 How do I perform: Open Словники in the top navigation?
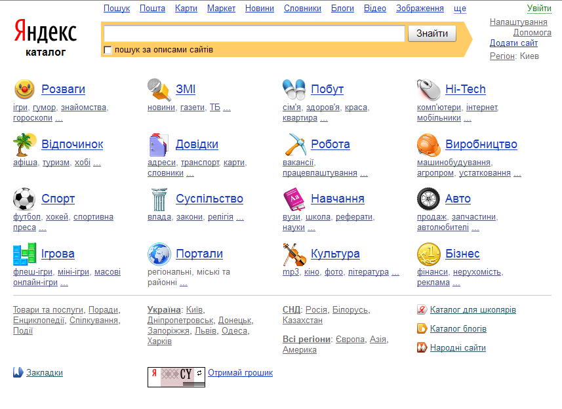point(302,9)
